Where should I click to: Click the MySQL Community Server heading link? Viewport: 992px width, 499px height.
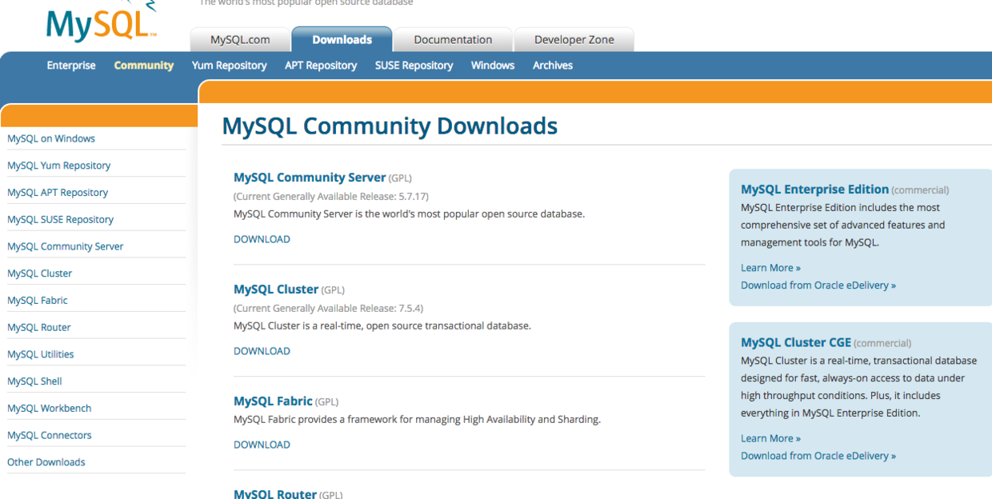(310, 178)
